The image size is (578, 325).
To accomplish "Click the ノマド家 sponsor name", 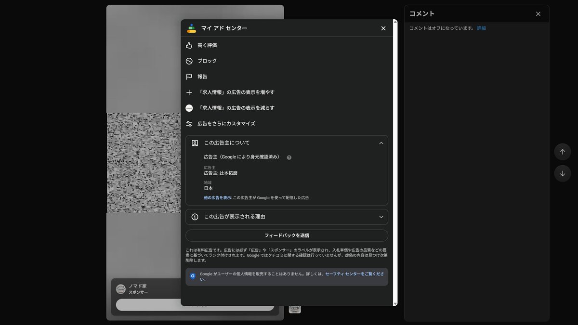I will point(137,286).
